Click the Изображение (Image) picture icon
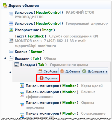Viewport: 112px width, 122px height. coord(11,30)
